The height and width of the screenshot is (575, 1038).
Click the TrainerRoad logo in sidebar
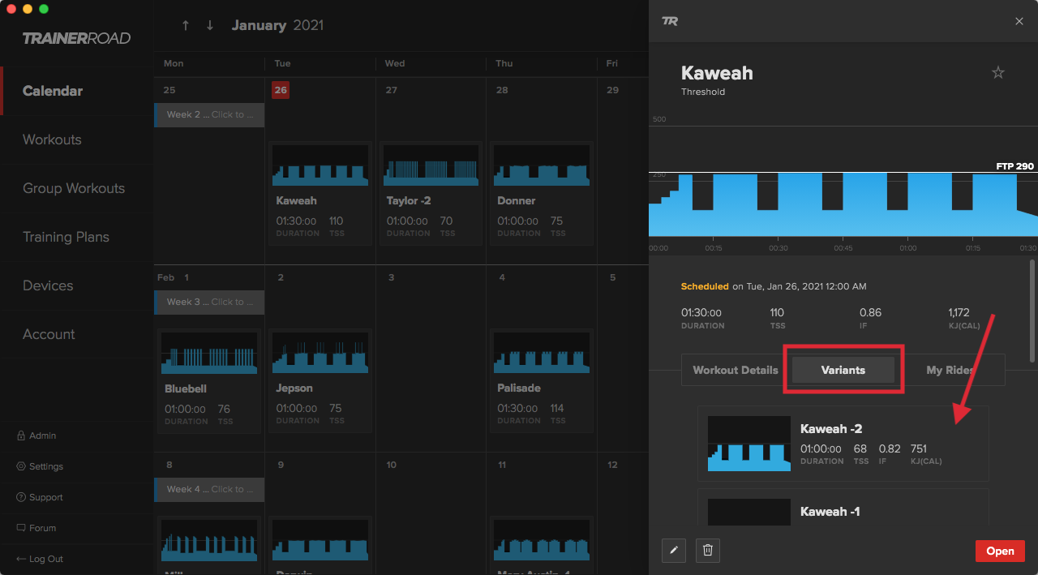(x=76, y=38)
